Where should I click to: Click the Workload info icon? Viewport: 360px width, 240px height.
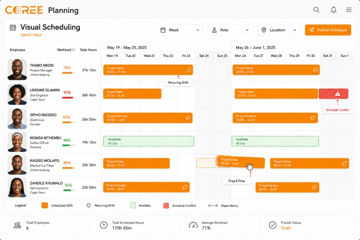pos(74,50)
